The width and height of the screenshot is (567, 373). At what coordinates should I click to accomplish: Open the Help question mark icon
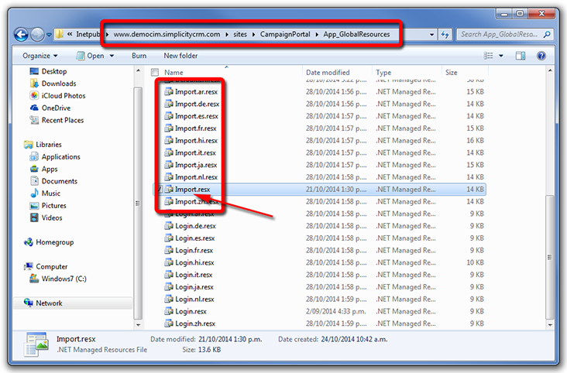pyautogui.click(x=541, y=56)
